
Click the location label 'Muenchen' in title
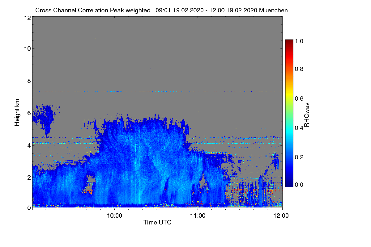pos(274,10)
